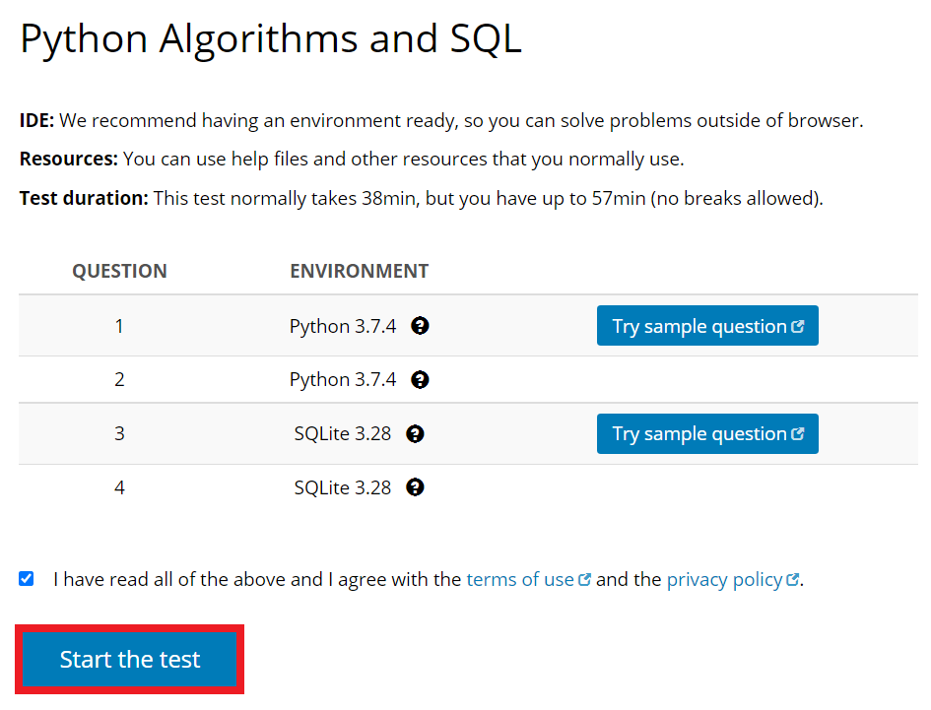The height and width of the screenshot is (710, 931).
Task: Click help icon for question 1 Python
Action: [420, 326]
